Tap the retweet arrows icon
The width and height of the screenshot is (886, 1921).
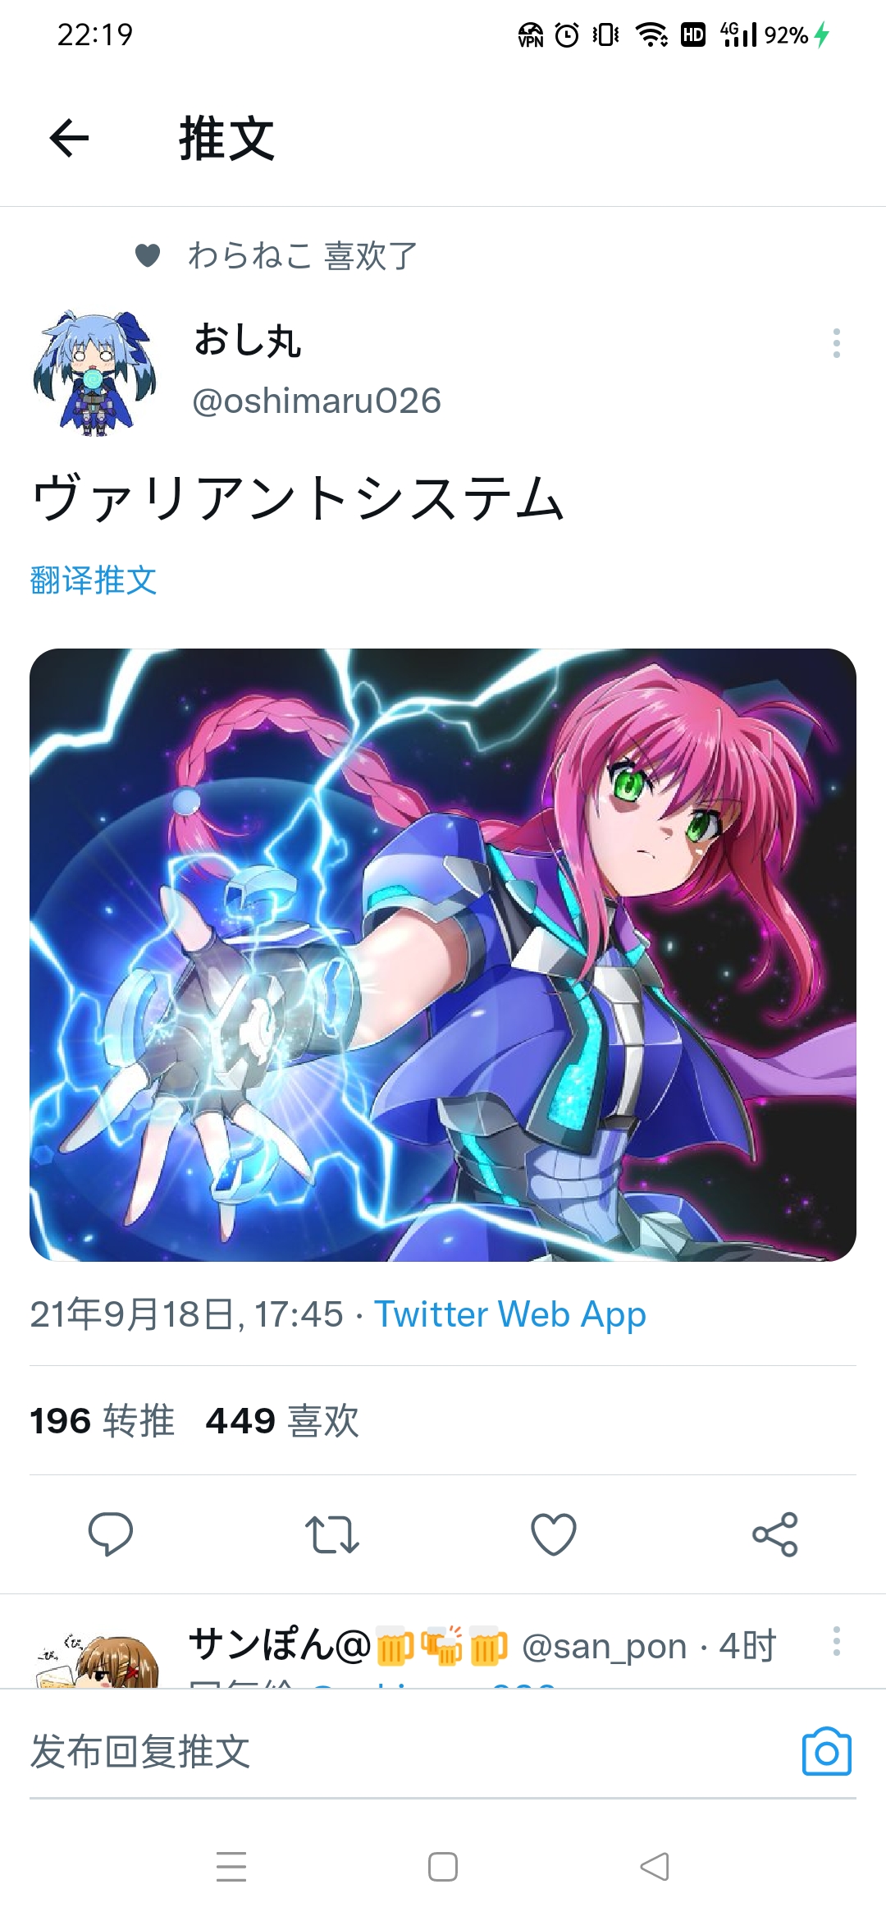point(332,1534)
